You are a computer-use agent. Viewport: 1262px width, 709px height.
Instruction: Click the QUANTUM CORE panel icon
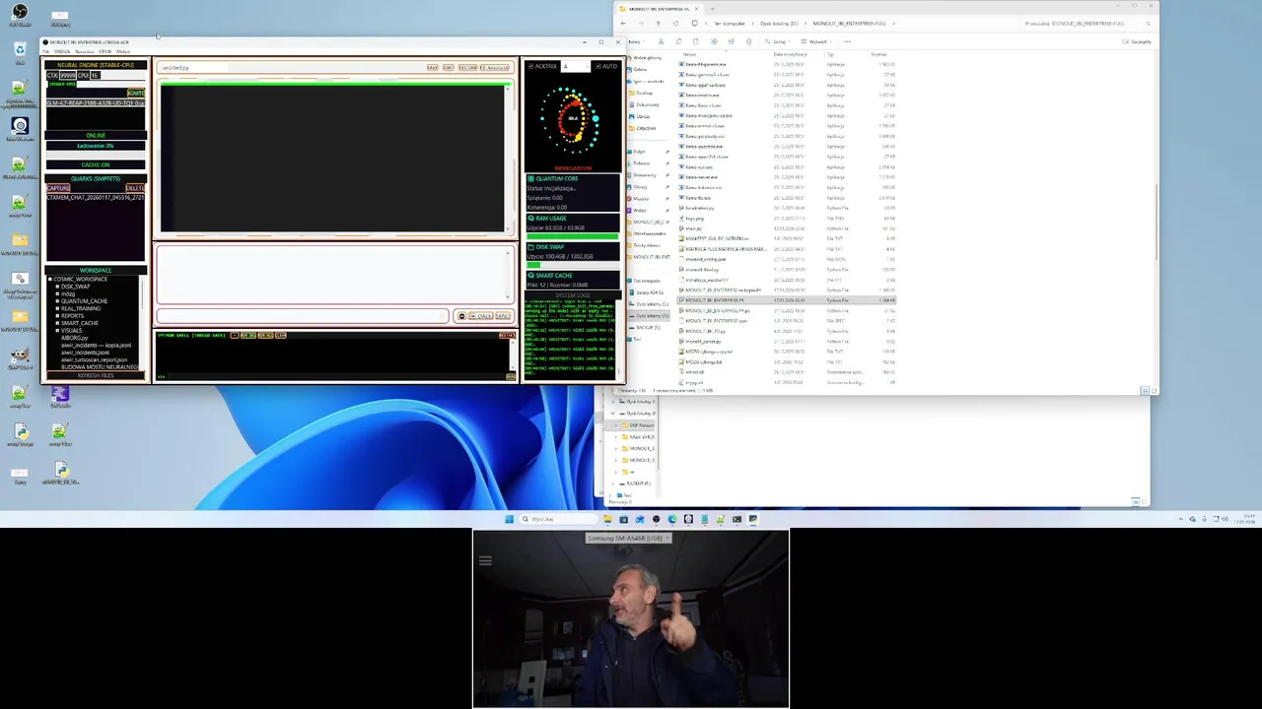pos(530,178)
